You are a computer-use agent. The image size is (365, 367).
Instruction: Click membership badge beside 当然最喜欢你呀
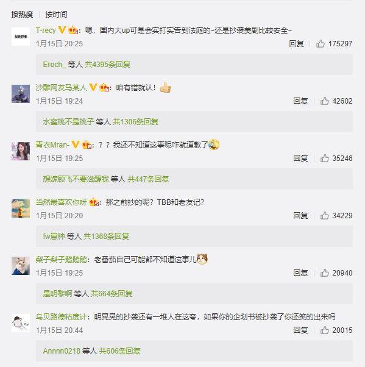(94, 202)
